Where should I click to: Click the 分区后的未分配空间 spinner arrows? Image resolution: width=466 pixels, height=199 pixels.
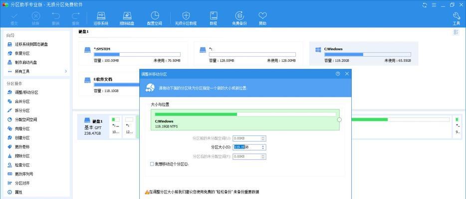[x=263, y=156]
